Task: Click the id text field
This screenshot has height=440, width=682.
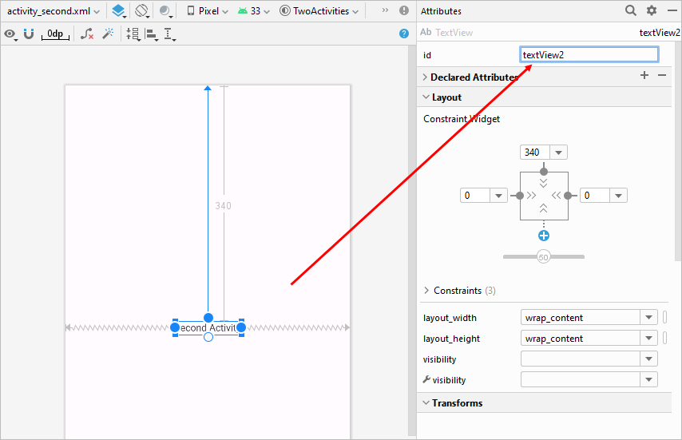Action: (x=589, y=54)
